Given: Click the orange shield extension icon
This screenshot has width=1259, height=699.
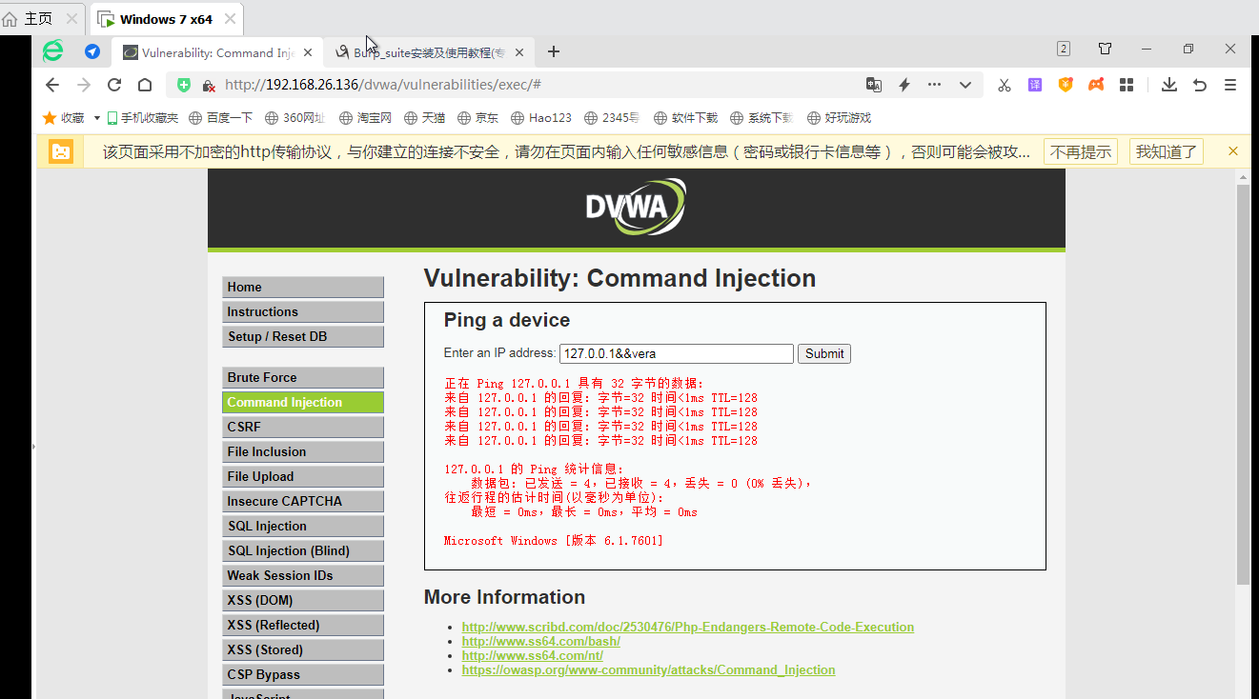Looking at the screenshot, I should click(x=1066, y=85).
